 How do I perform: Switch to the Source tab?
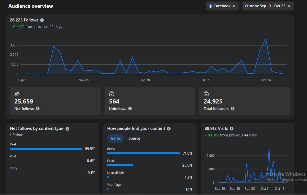[x=134, y=138]
